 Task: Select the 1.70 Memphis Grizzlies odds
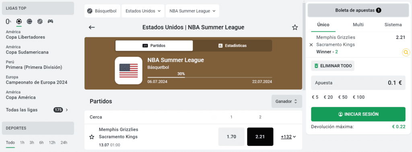pyautogui.click(x=231, y=137)
